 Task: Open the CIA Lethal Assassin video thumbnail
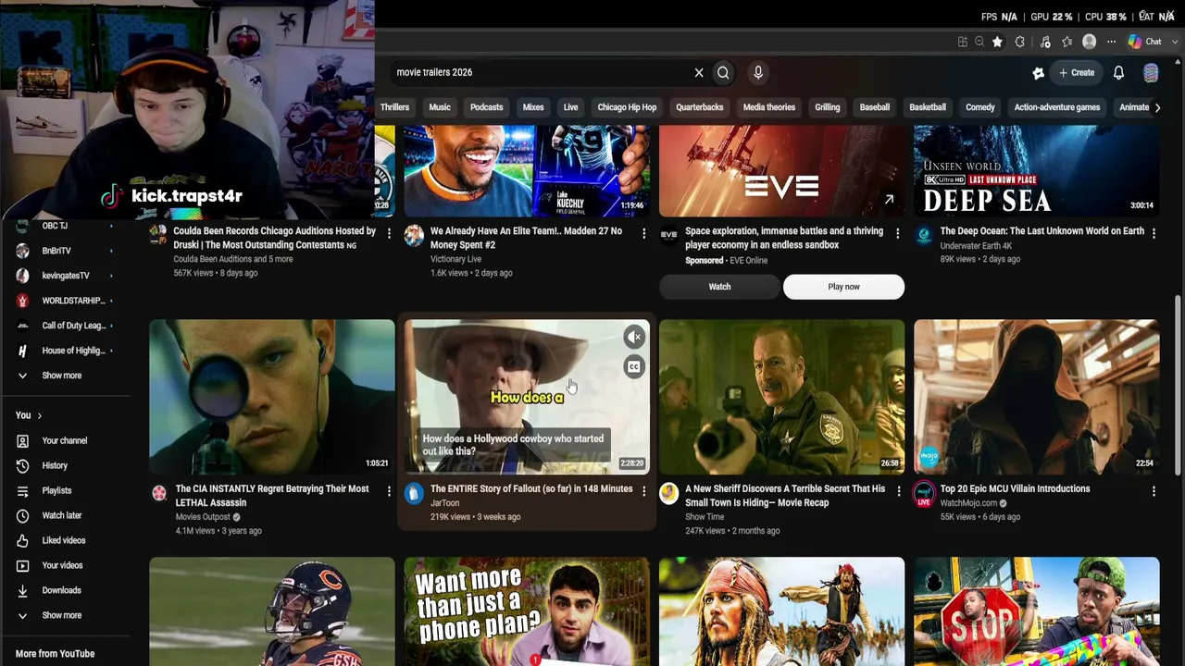pos(272,397)
